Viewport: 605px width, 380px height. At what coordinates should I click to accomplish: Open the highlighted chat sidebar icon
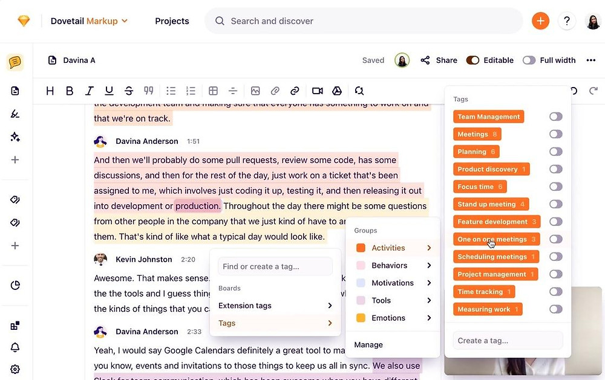pyautogui.click(x=15, y=62)
